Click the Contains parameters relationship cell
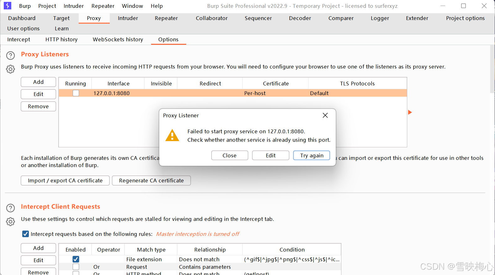Image resolution: width=495 pixels, height=275 pixels. [x=210, y=267]
